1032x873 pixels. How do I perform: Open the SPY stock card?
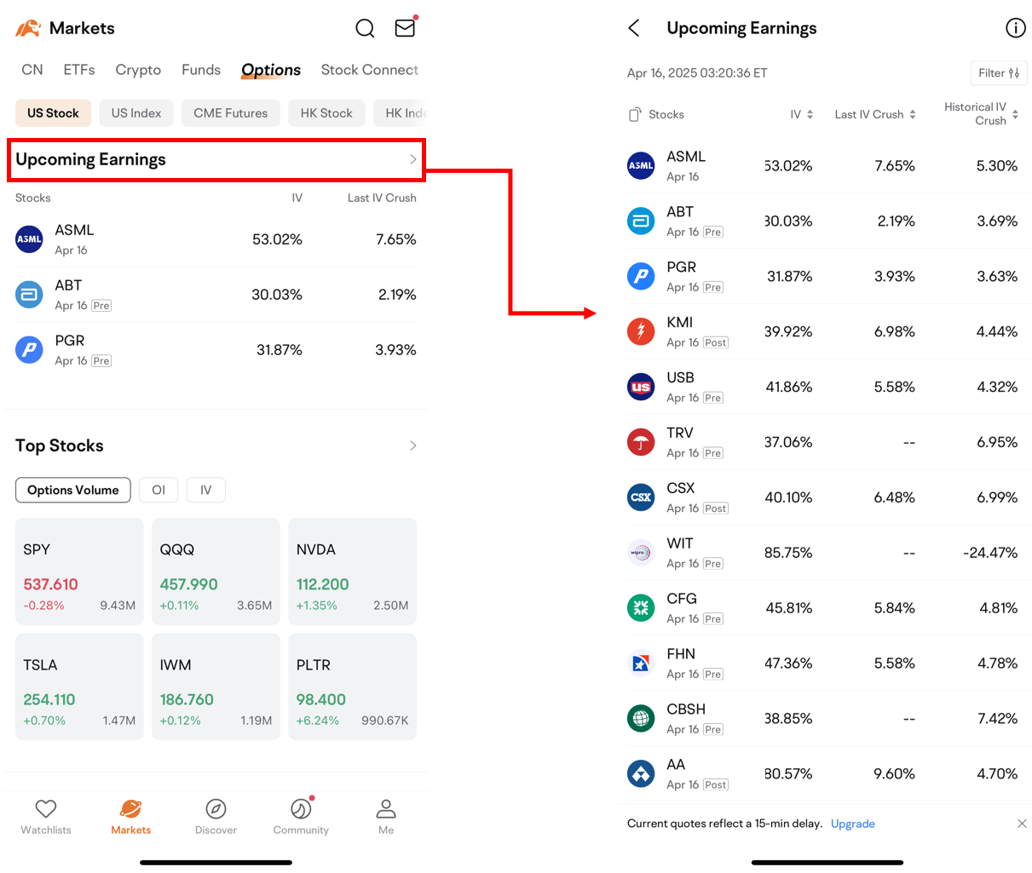pyautogui.click(x=79, y=571)
